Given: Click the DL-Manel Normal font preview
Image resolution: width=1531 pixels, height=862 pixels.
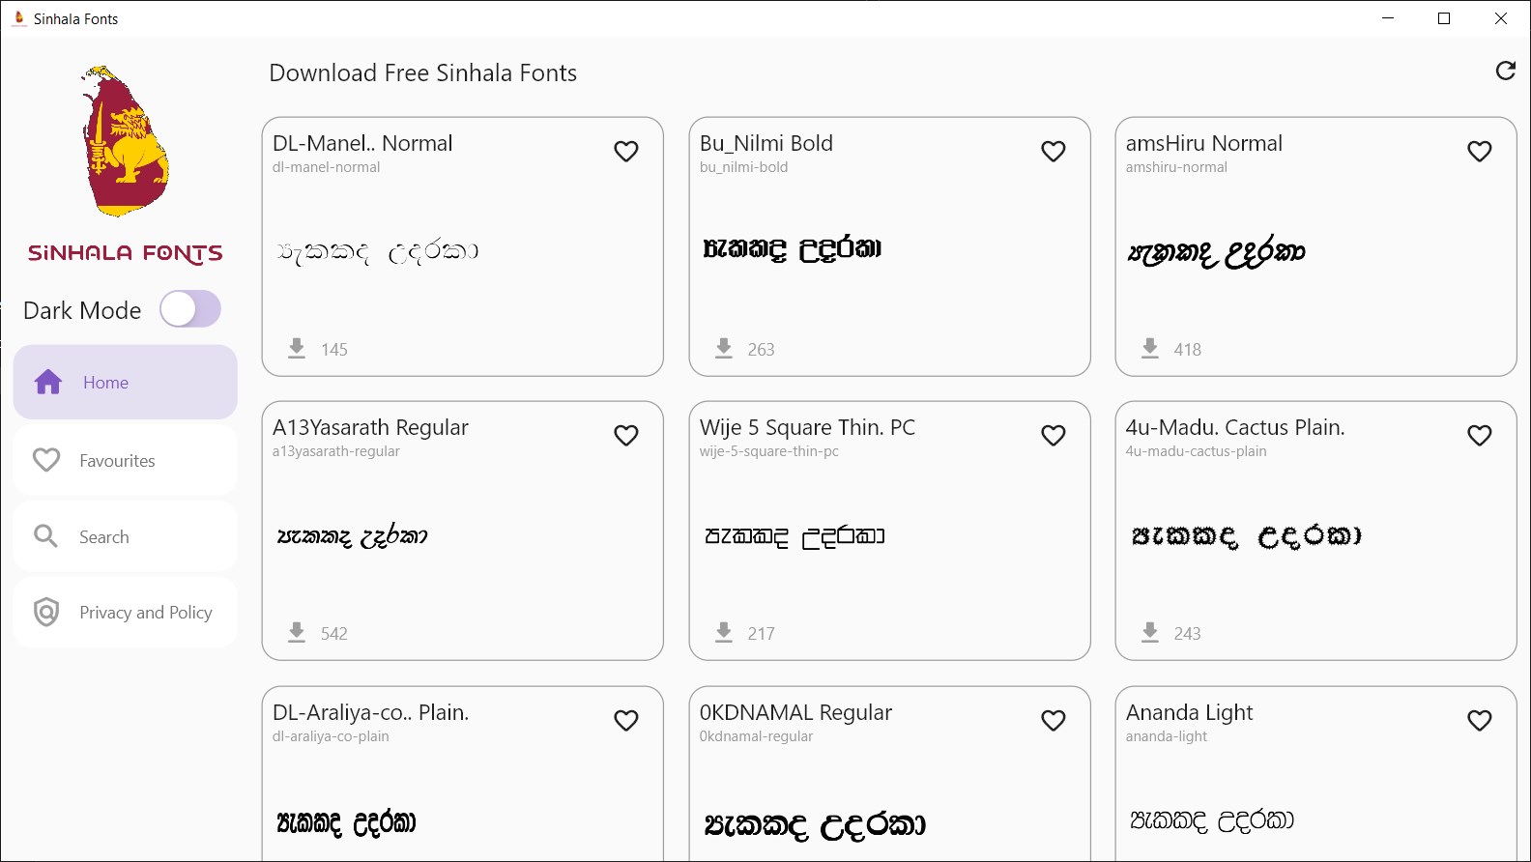Looking at the screenshot, I should coord(378,252).
